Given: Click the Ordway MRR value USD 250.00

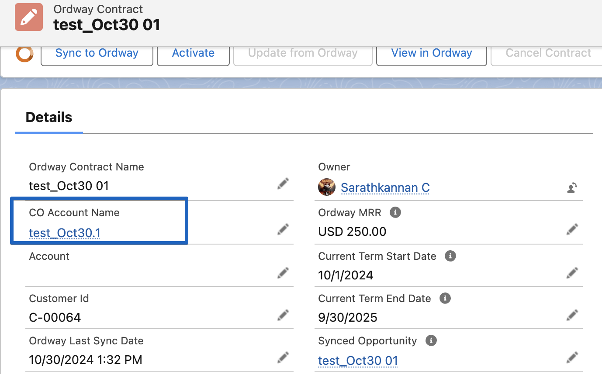Looking at the screenshot, I should (352, 231).
